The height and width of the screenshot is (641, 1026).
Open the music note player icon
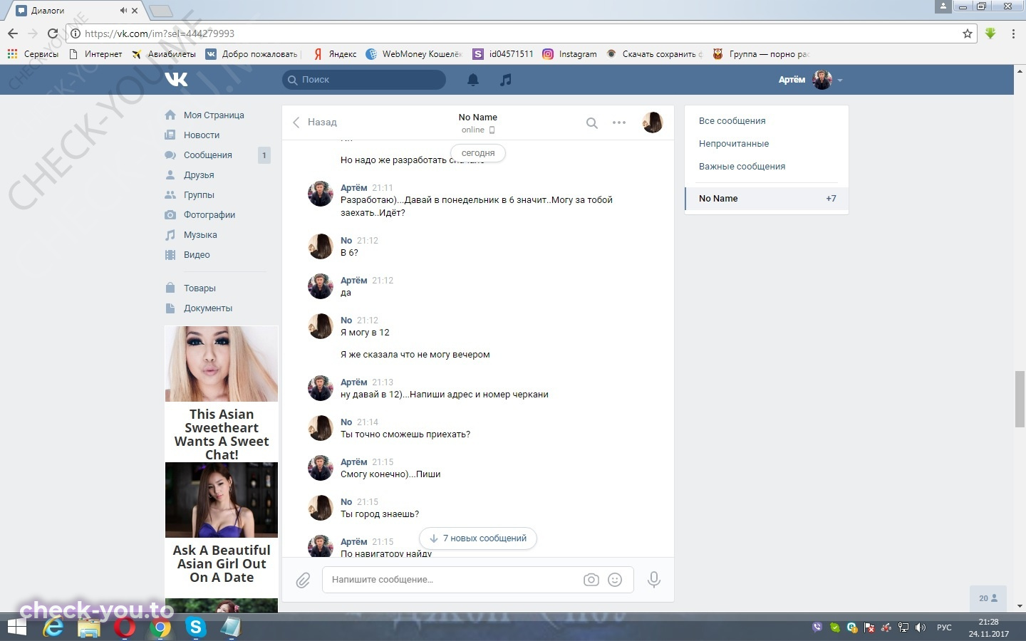tap(506, 80)
